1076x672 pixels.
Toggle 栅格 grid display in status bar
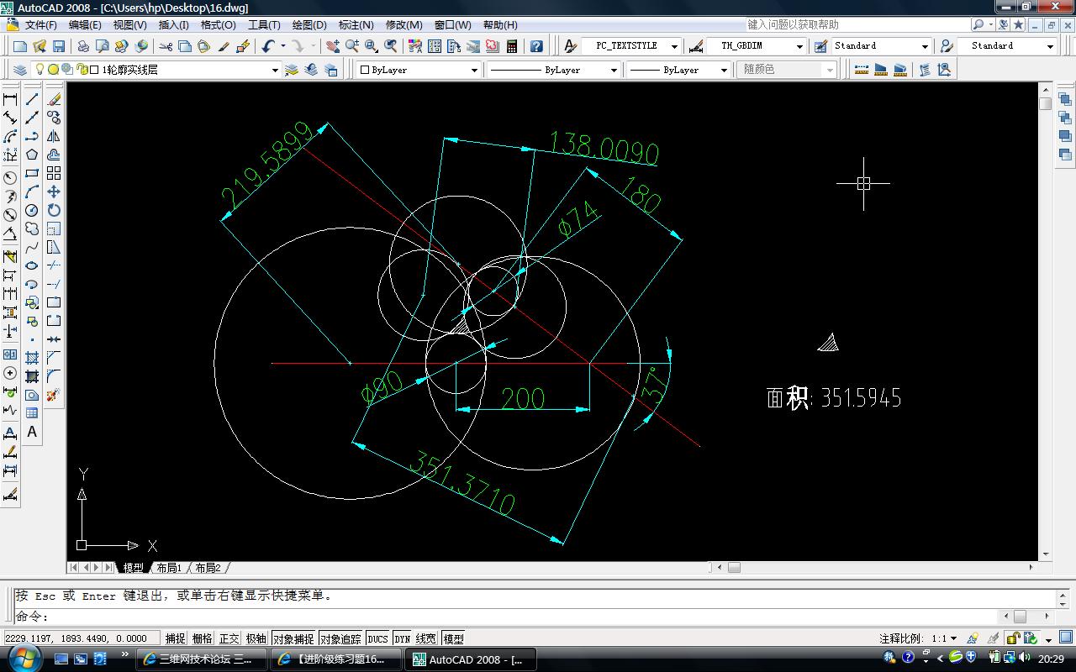point(203,638)
